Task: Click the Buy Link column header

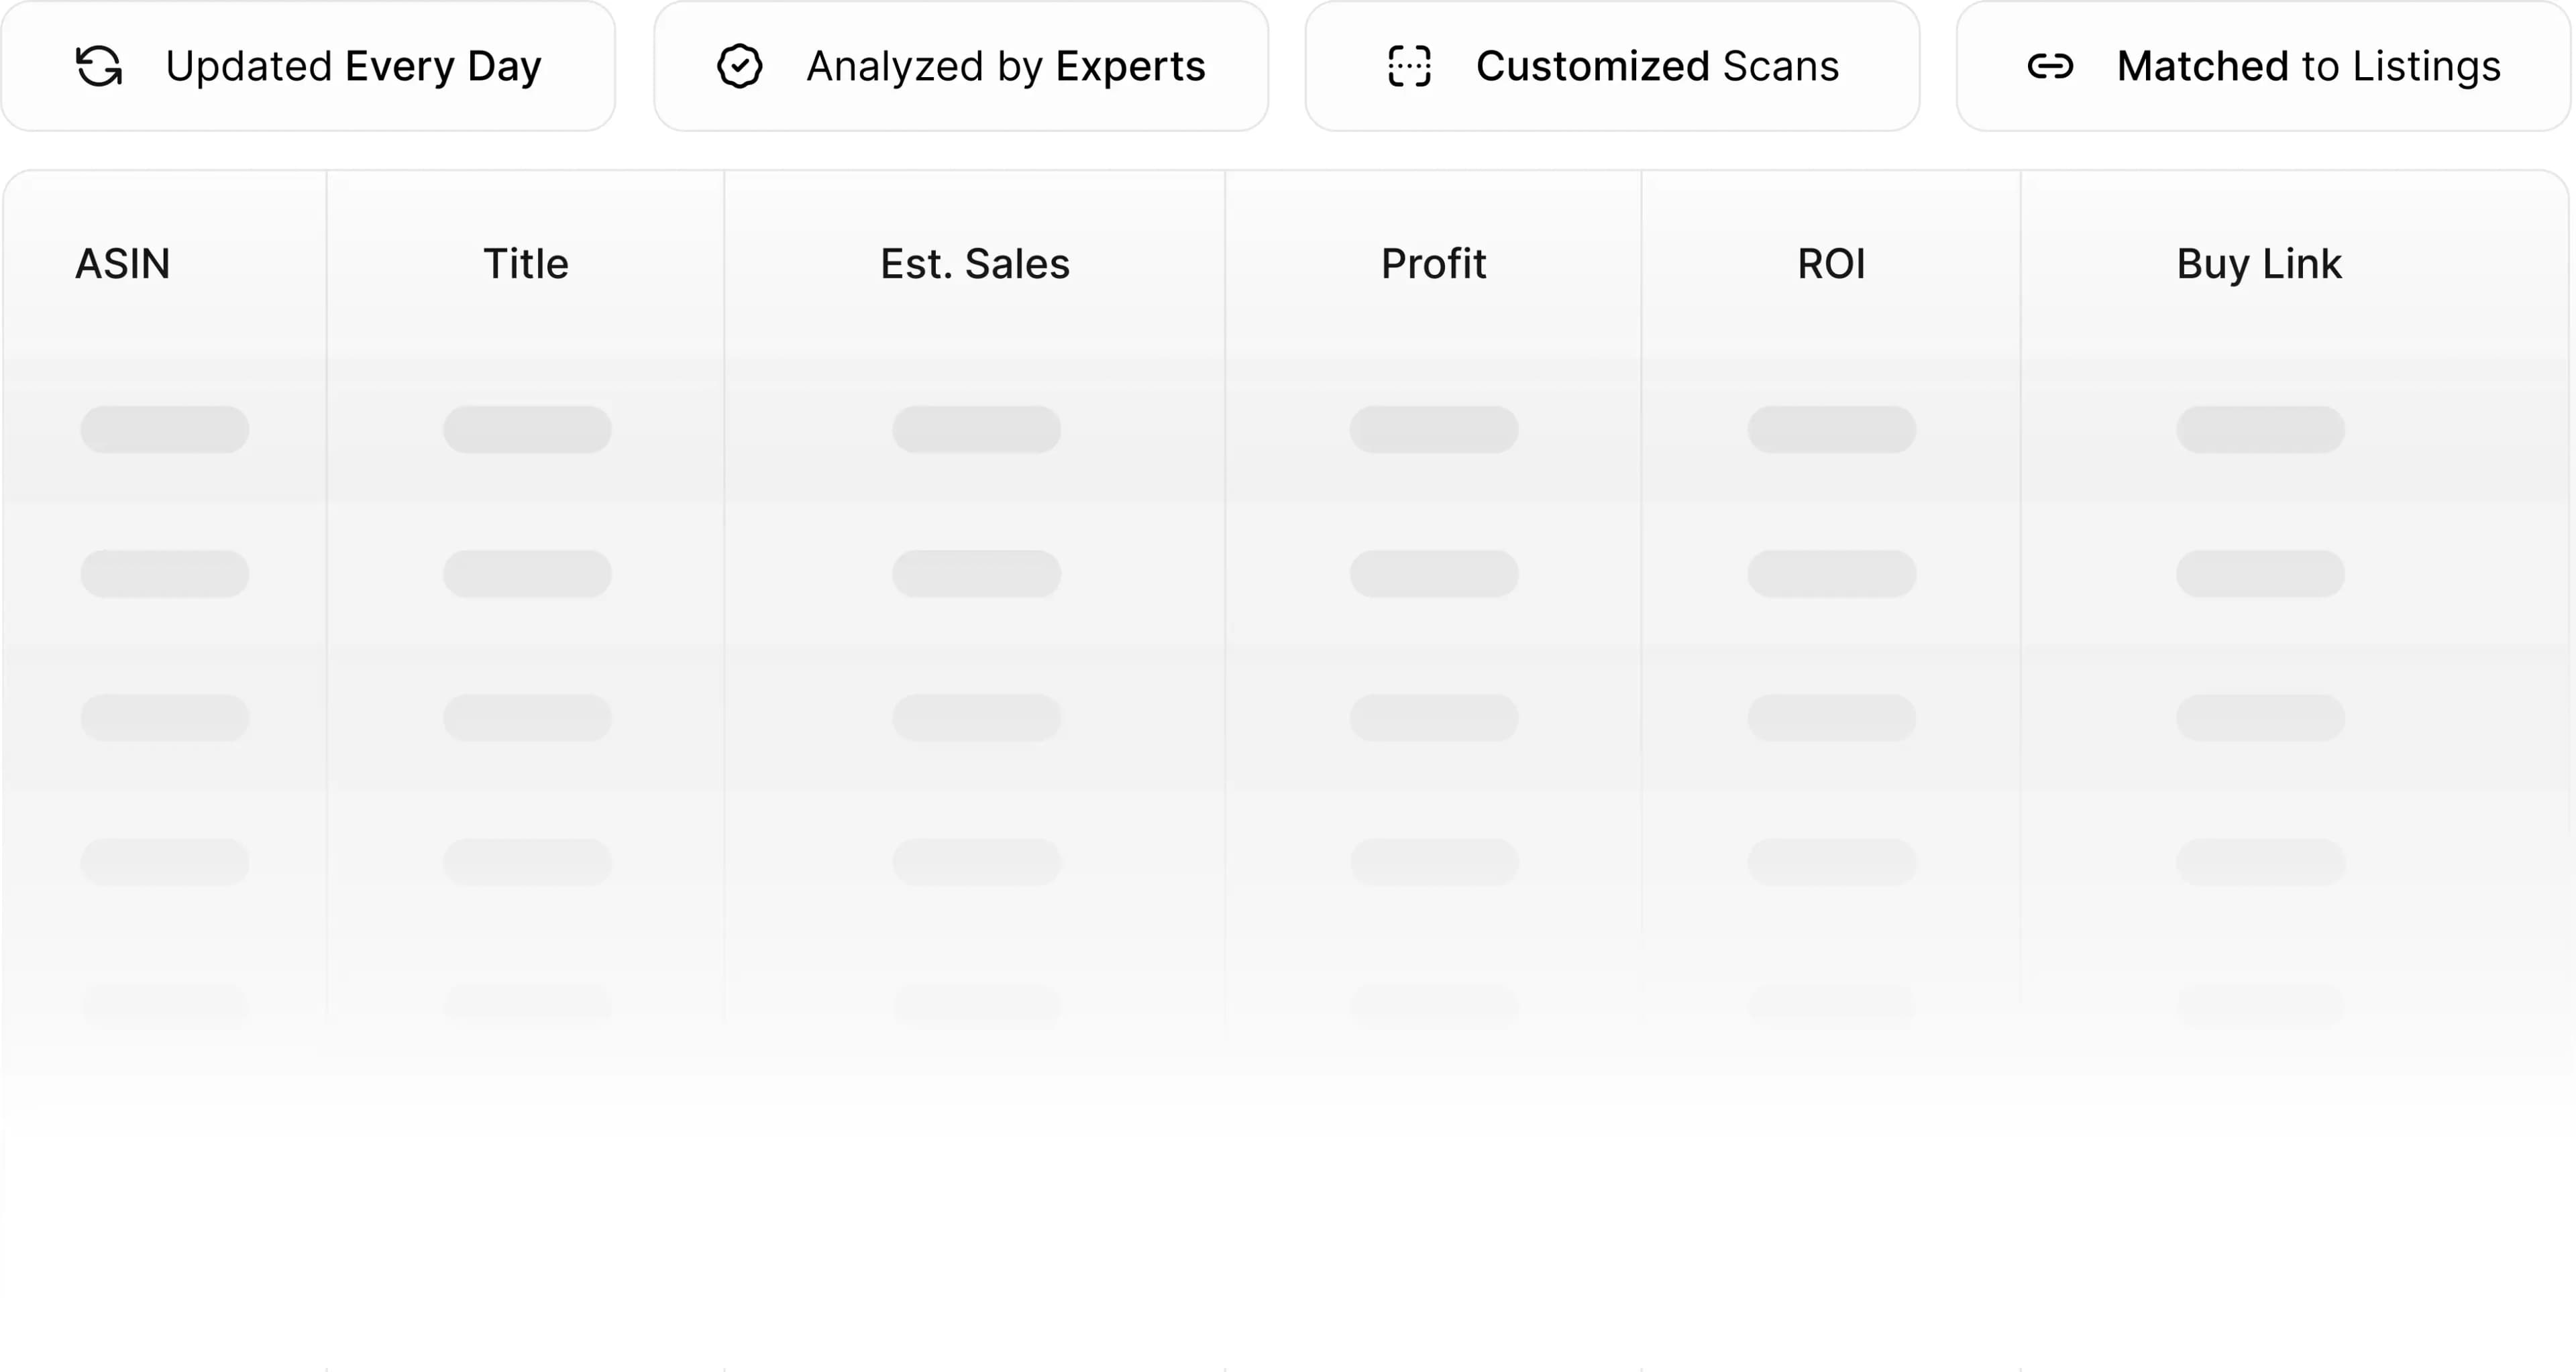Action: [x=2259, y=264]
